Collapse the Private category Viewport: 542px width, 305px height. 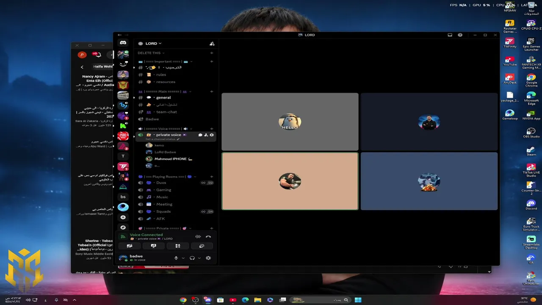[x=165, y=228]
